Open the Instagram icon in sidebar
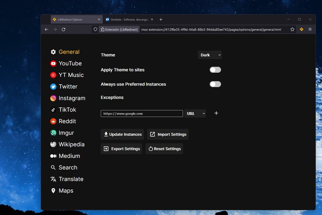Viewport: 322px width, 215px height. (53, 98)
